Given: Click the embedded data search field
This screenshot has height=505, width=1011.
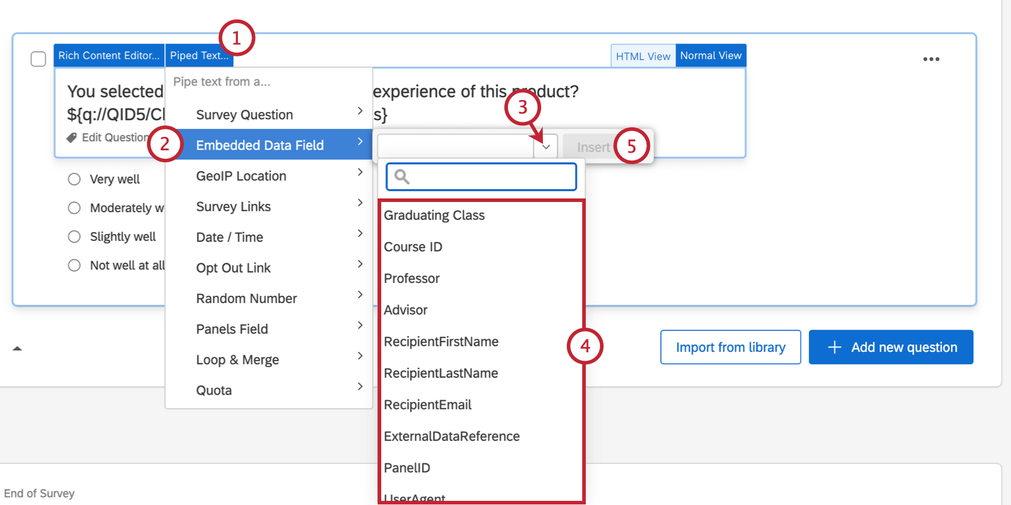Looking at the screenshot, I should coord(491,177).
